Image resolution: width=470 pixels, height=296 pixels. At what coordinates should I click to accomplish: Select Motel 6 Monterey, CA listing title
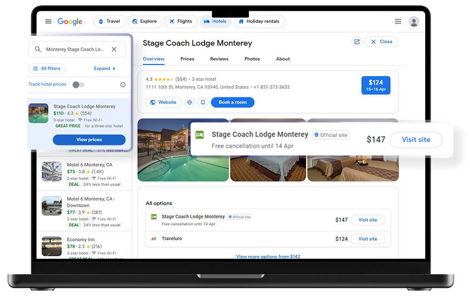90,165
